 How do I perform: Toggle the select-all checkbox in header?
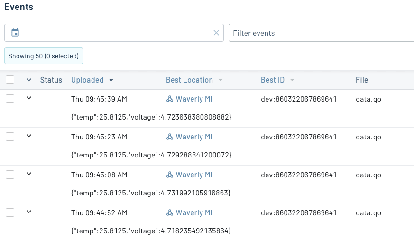click(10, 80)
